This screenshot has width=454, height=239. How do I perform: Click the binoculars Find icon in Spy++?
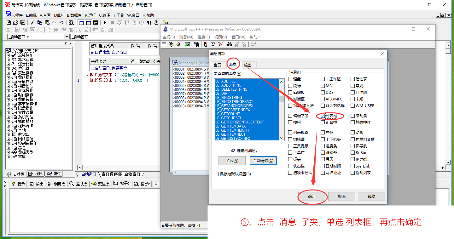(230, 44)
